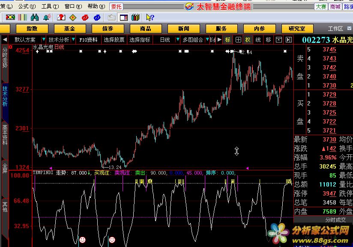This screenshot has height=247, width=353.
Task: Open the 工具 menu
Action: [x=50, y=6]
